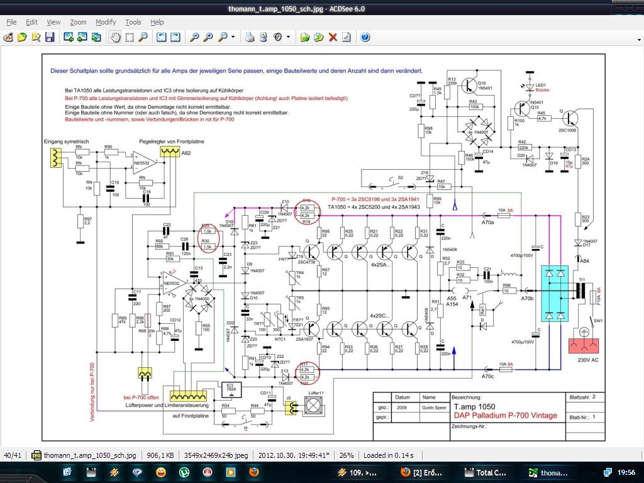Open the Modify menu
The image size is (644, 483).
(106, 22)
